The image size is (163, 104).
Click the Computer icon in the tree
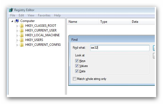(17, 21)
